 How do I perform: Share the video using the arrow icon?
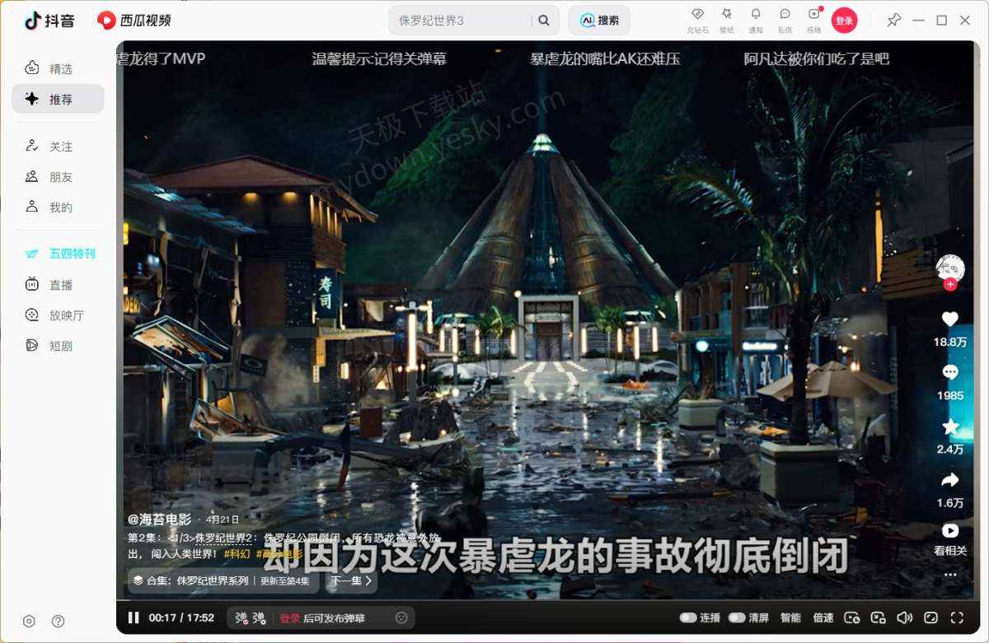(950, 480)
